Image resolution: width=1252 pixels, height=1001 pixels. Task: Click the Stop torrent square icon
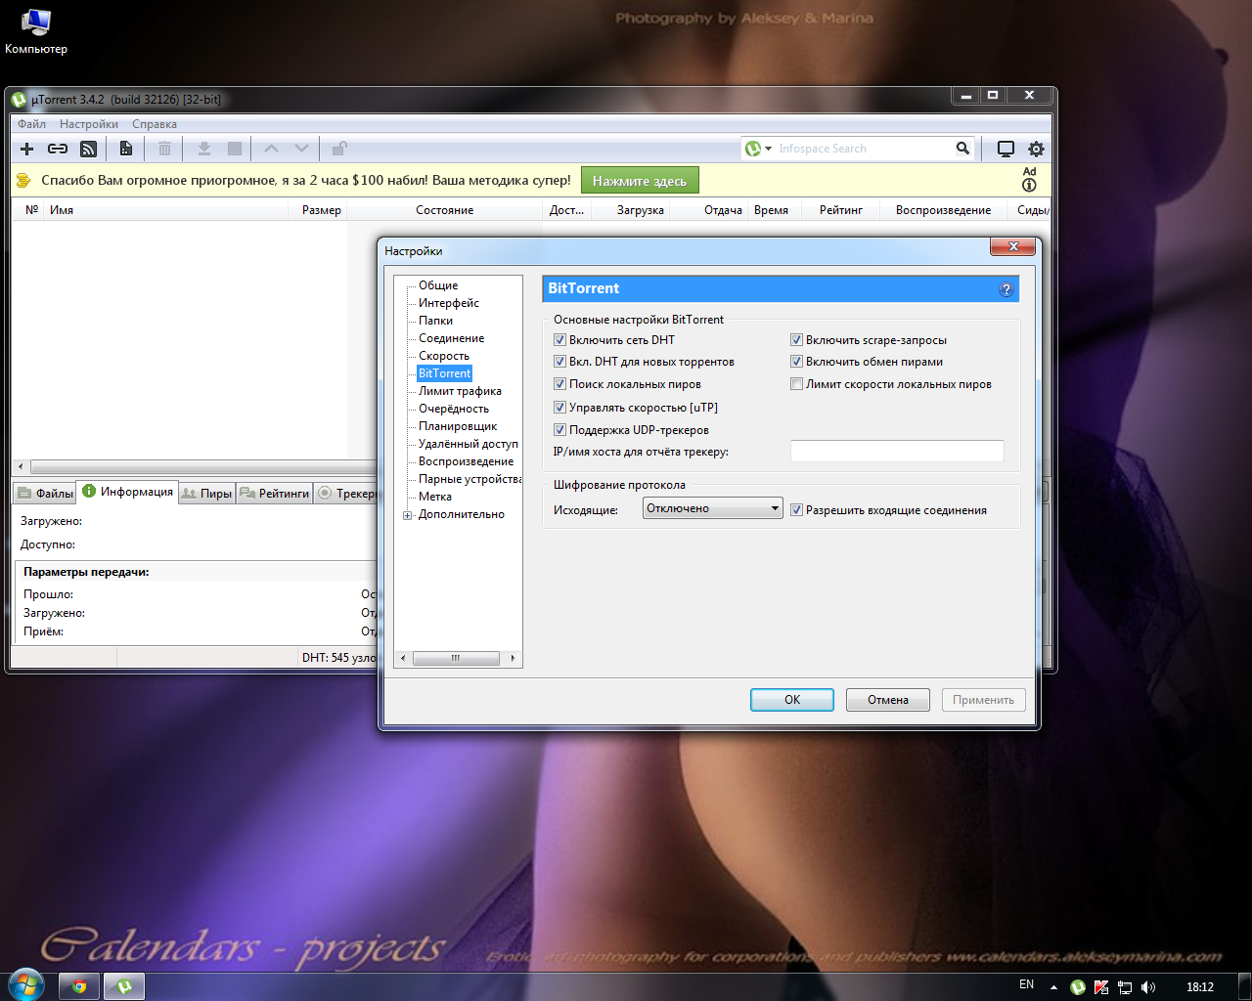pyautogui.click(x=235, y=149)
